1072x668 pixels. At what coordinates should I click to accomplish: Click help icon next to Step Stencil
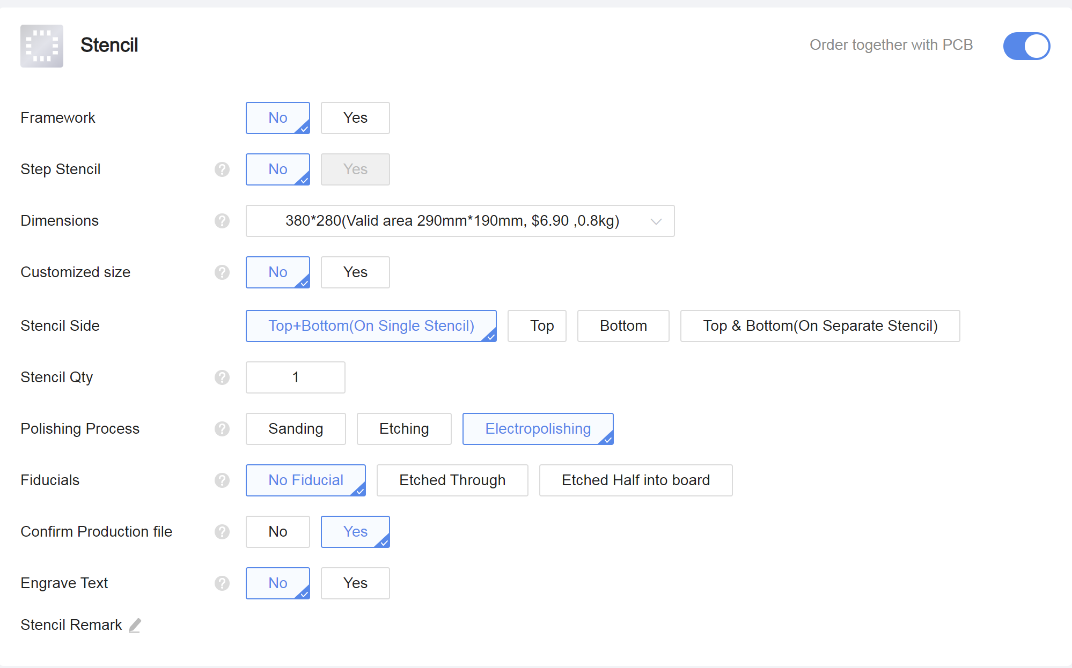[x=222, y=169]
